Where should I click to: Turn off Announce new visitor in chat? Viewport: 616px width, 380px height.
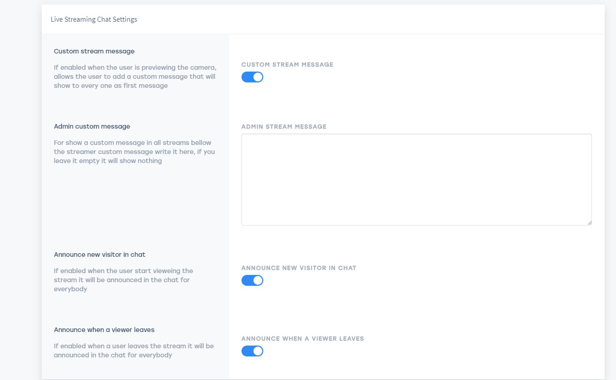[x=252, y=280]
